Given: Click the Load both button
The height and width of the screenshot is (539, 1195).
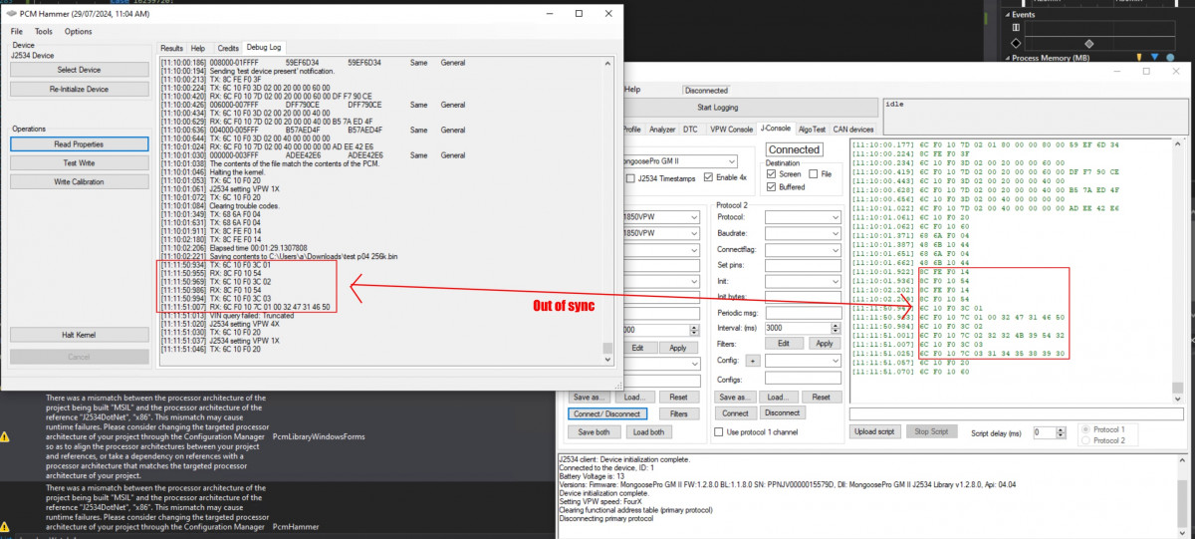Looking at the screenshot, I should click(x=647, y=432).
